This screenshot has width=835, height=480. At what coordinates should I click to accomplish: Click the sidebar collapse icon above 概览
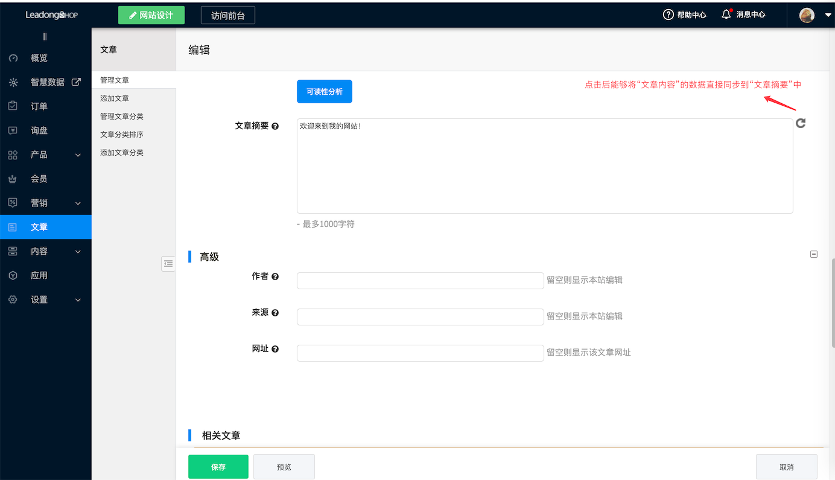(x=44, y=36)
